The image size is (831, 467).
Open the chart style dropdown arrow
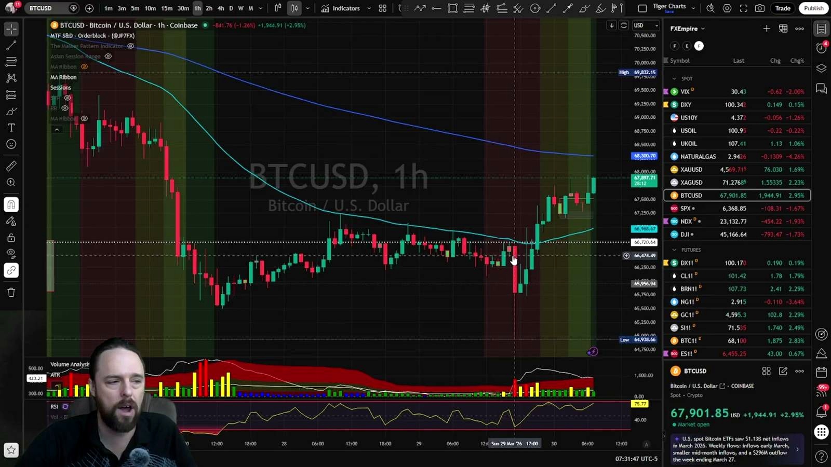pos(307,8)
